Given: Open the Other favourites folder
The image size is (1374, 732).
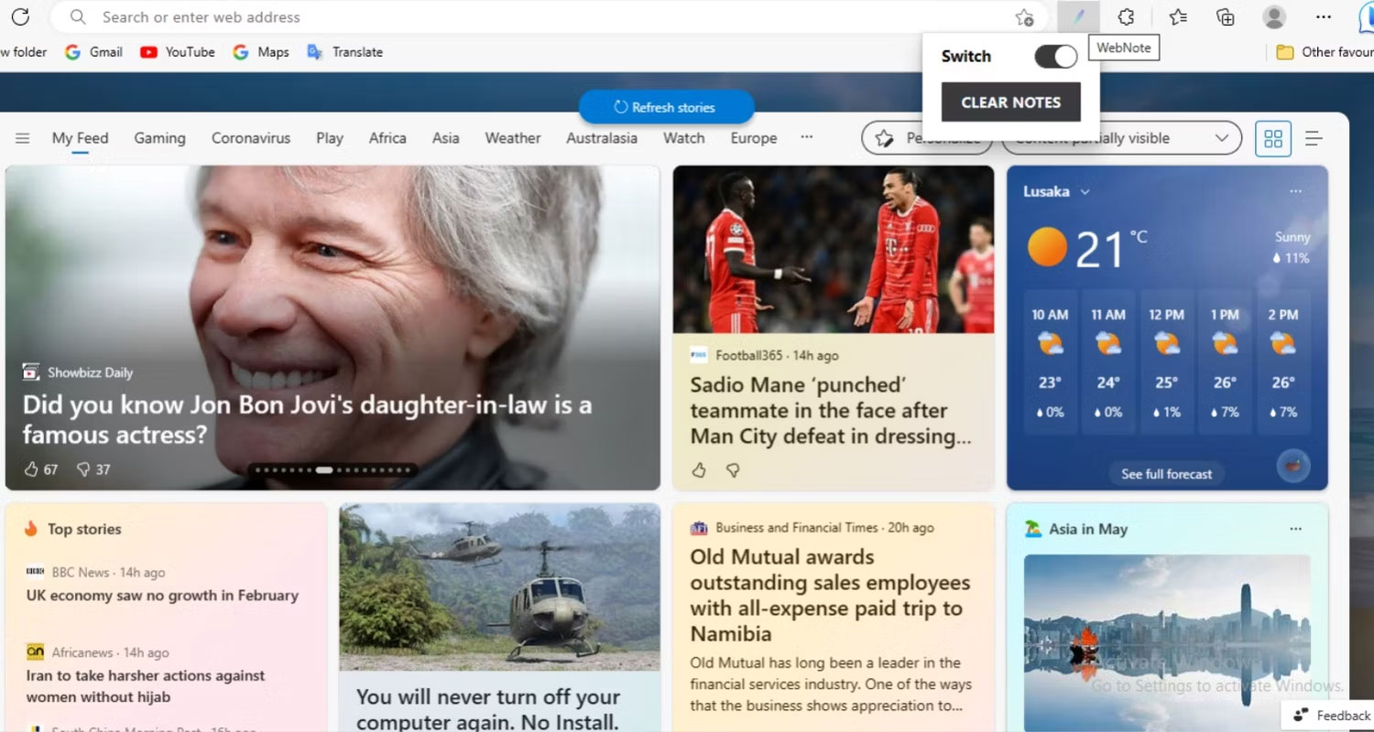Looking at the screenshot, I should click(1325, 52).
